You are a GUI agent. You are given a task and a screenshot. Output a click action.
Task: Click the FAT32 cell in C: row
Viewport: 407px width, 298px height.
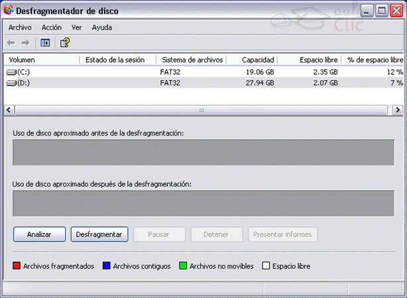pyautogui.click(x=170, y=72)
